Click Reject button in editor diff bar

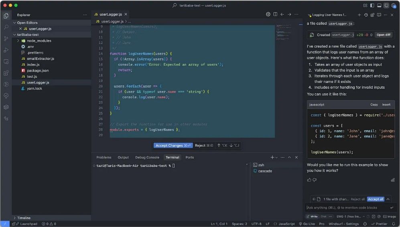204,145
